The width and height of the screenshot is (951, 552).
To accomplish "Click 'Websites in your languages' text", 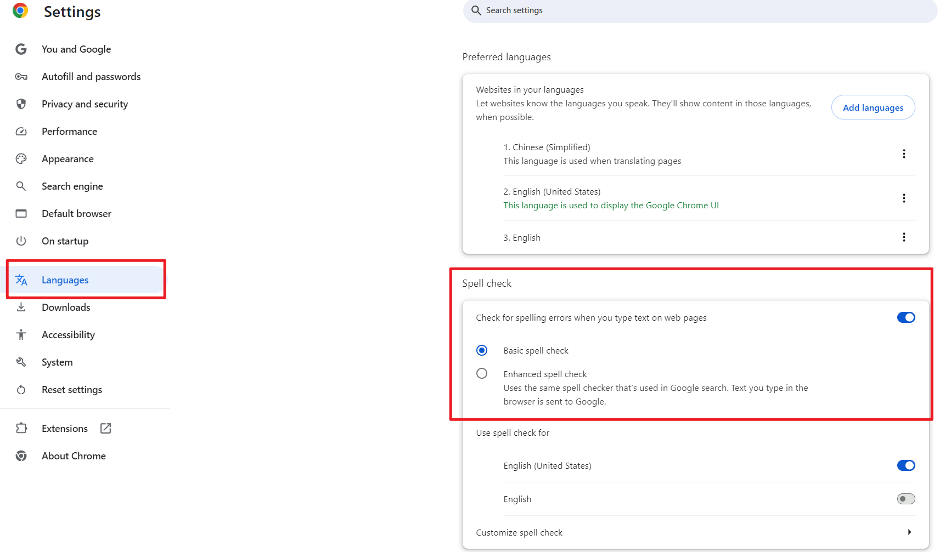I will [530, 90].
